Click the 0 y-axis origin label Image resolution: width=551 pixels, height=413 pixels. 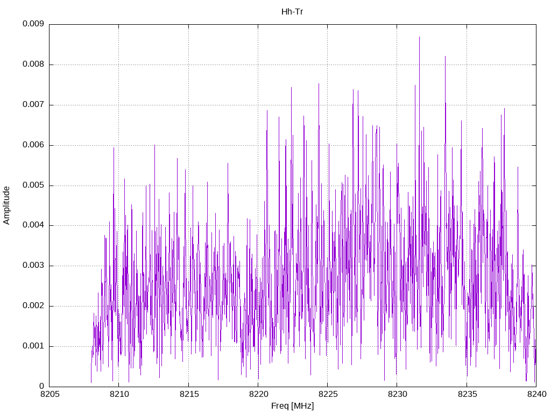coord(42,386)
